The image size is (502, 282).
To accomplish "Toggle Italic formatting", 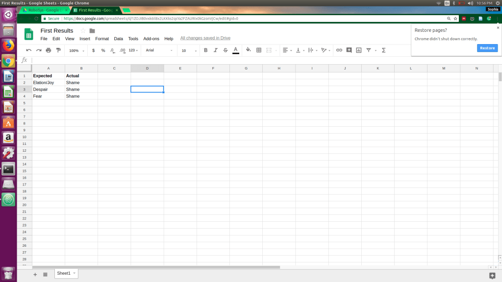I will [215, 50].
